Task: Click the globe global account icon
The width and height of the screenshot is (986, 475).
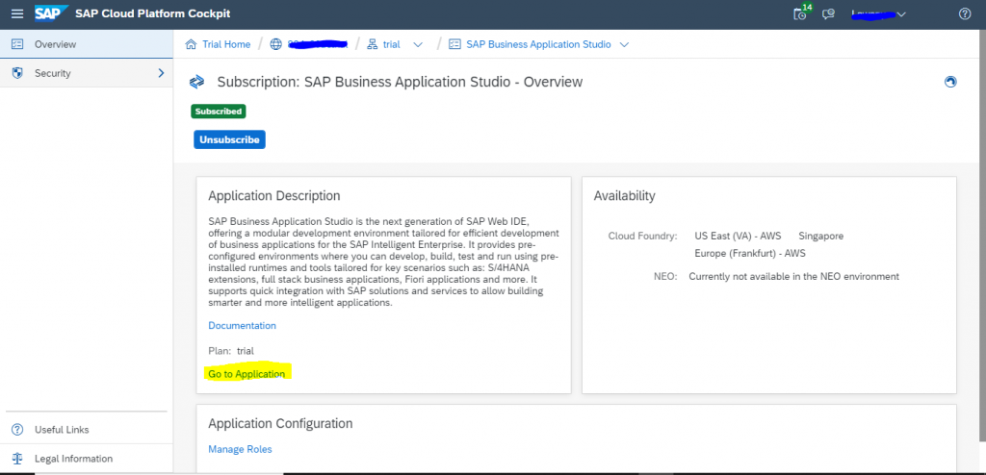Action: (x=275, y=44)
